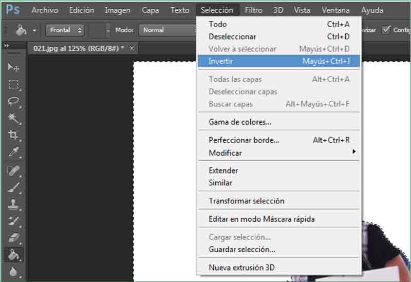Select the Blur tool droplet icon
Screen dimensions: 411x282
[13, 272]
